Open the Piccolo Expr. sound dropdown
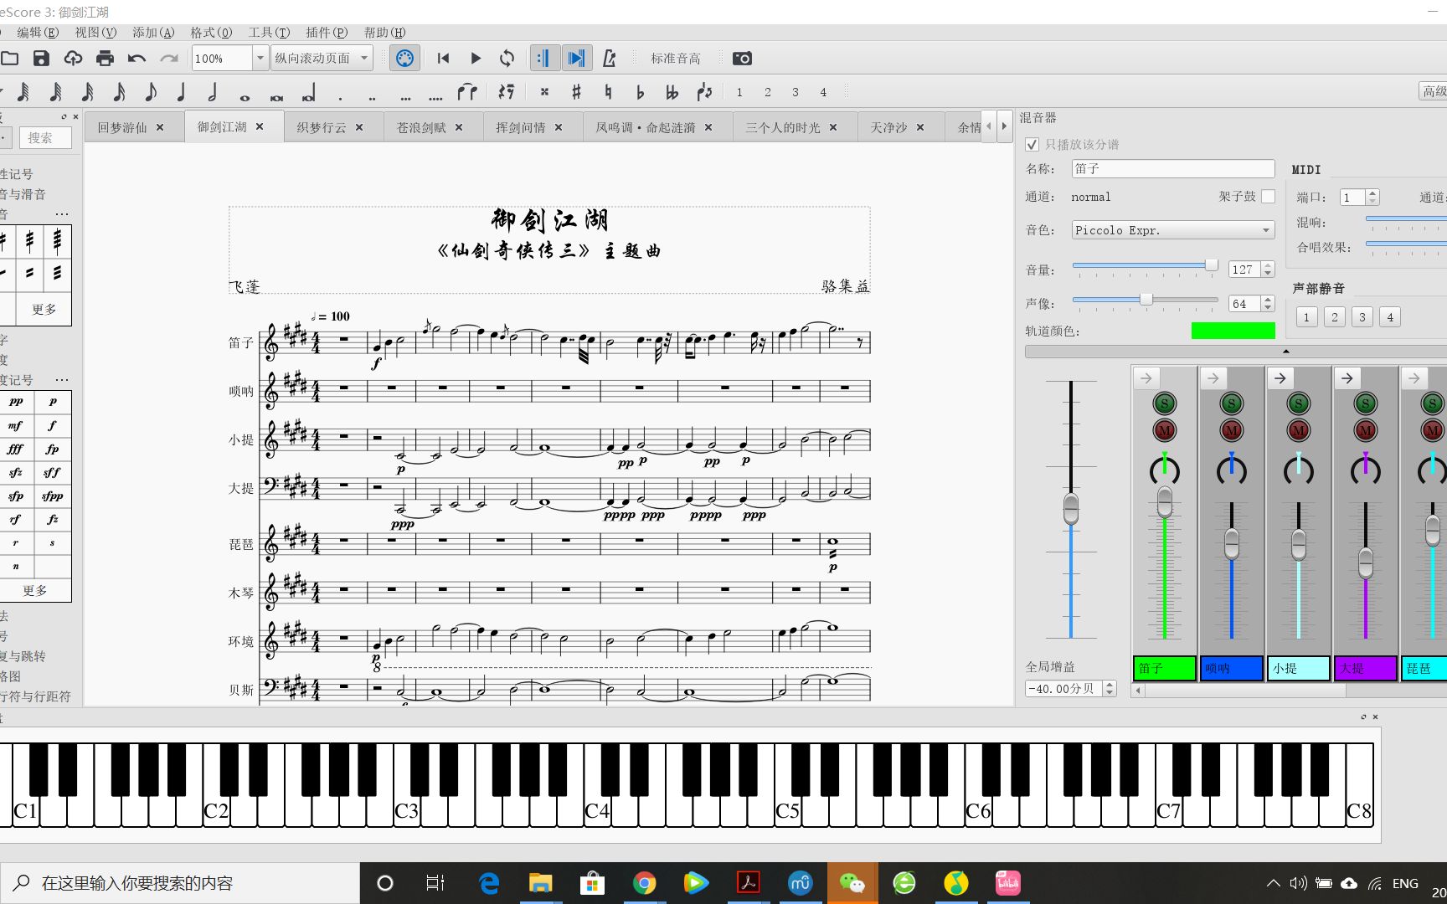This screenshot has height=904, width=1447. (1173, 230)
